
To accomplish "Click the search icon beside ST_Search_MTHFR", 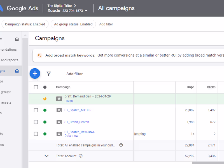I will pyautogui.click(x=59, y=110).
